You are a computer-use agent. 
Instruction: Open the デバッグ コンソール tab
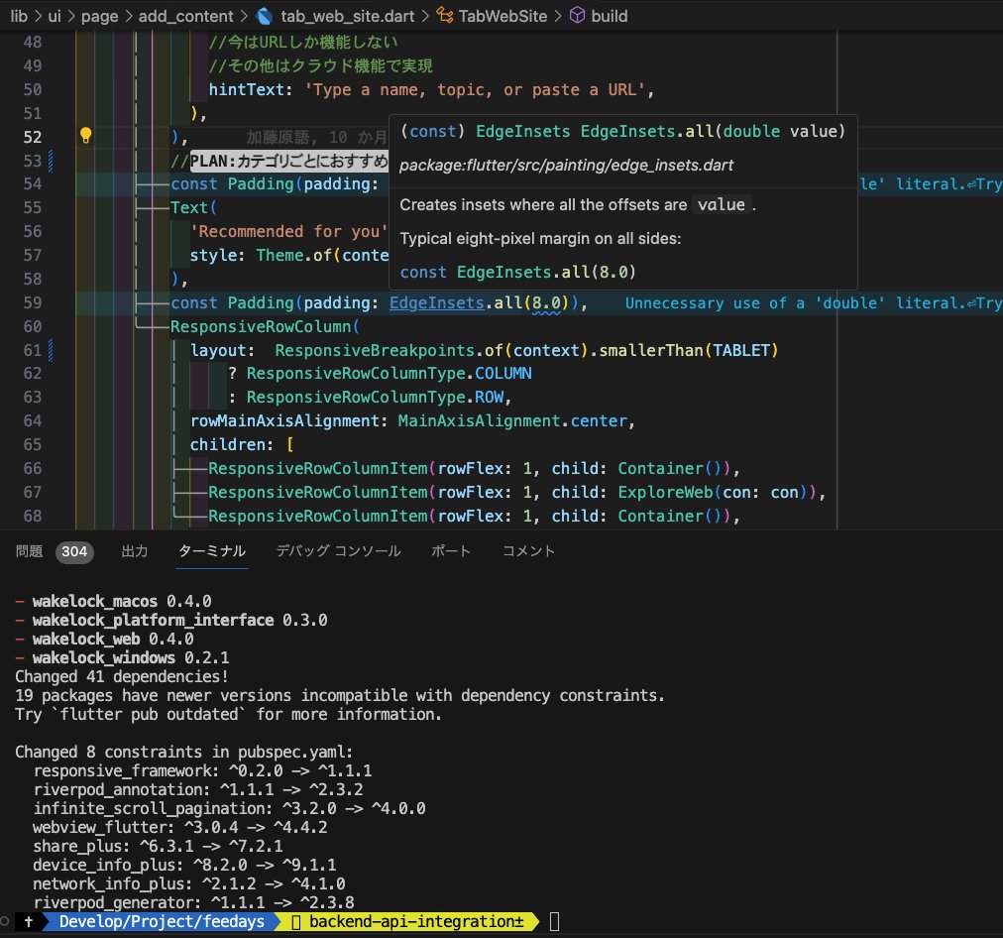coord(338,551)
